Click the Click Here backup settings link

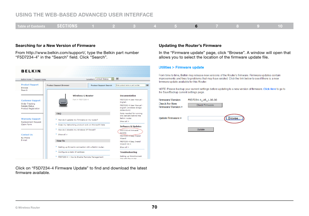tap(269, 89)
